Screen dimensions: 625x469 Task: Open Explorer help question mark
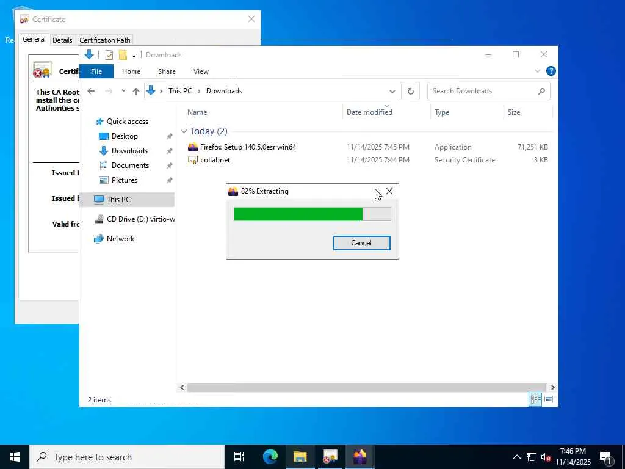[x=551, y=71]
